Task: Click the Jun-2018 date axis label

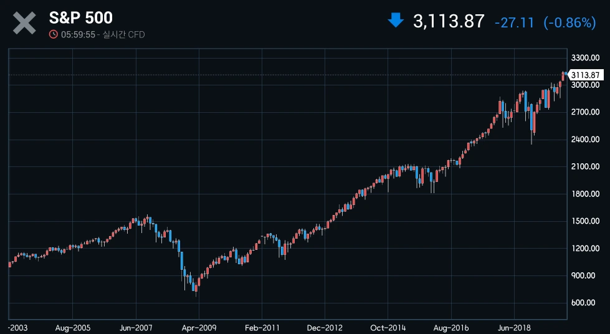Action: point(514,328)
